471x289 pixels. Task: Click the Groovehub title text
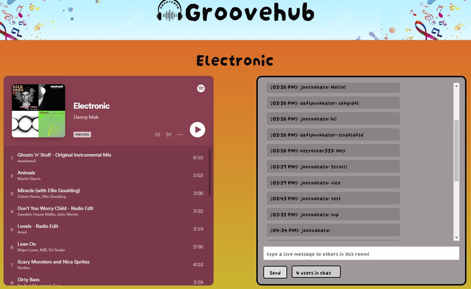250,12
